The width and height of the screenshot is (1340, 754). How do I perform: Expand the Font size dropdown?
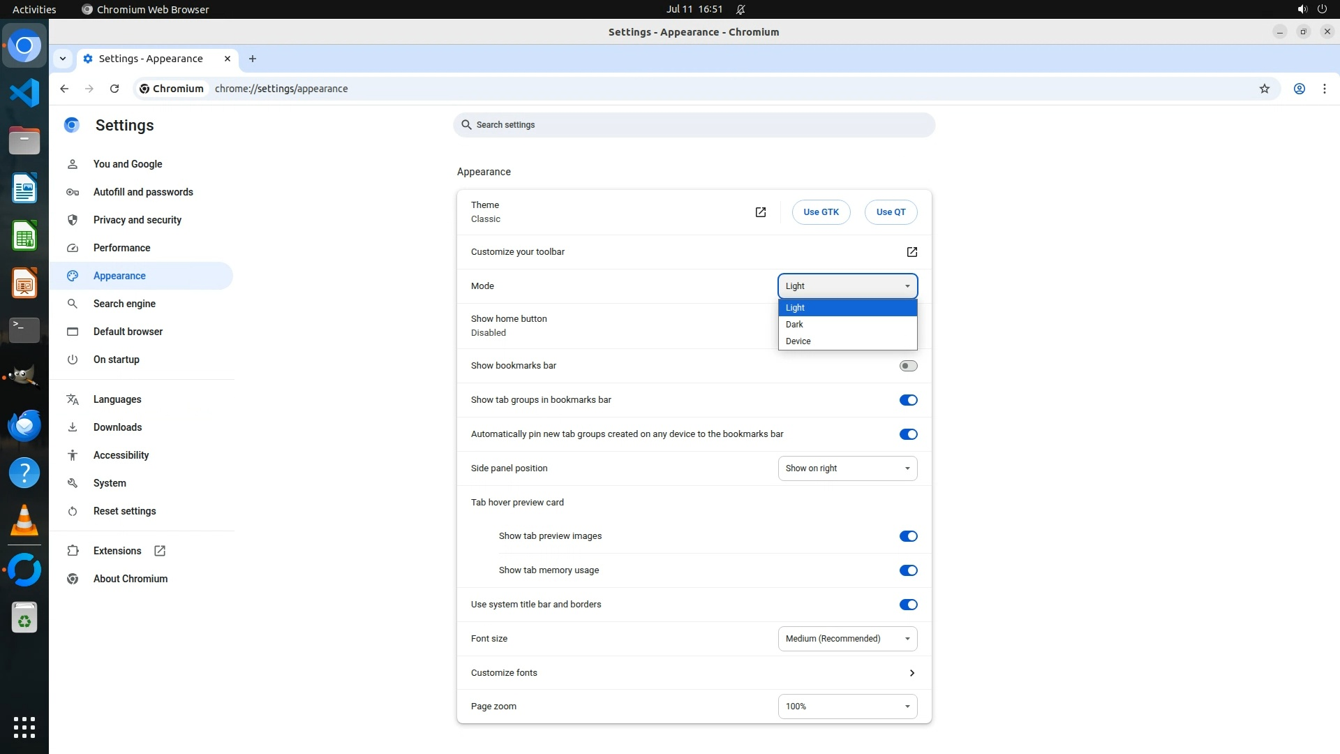point(847,639)
